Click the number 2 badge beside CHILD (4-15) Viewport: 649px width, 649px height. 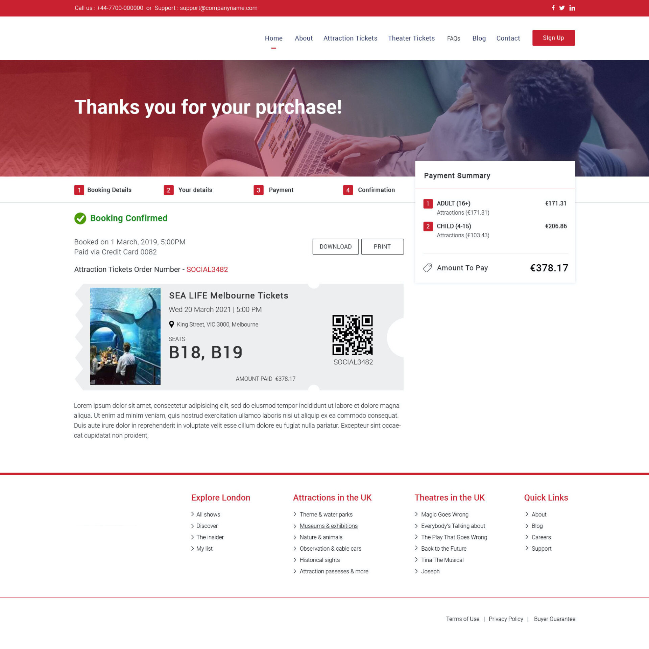click(428, 226)
